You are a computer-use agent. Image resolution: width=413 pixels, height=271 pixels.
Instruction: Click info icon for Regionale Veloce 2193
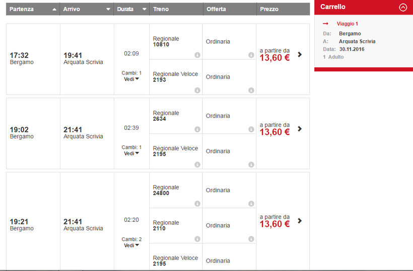coord(197,91)
